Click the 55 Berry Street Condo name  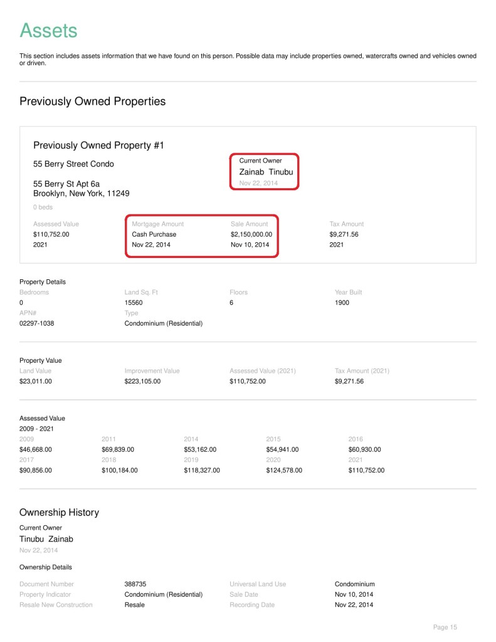click(x=73, y=164)
